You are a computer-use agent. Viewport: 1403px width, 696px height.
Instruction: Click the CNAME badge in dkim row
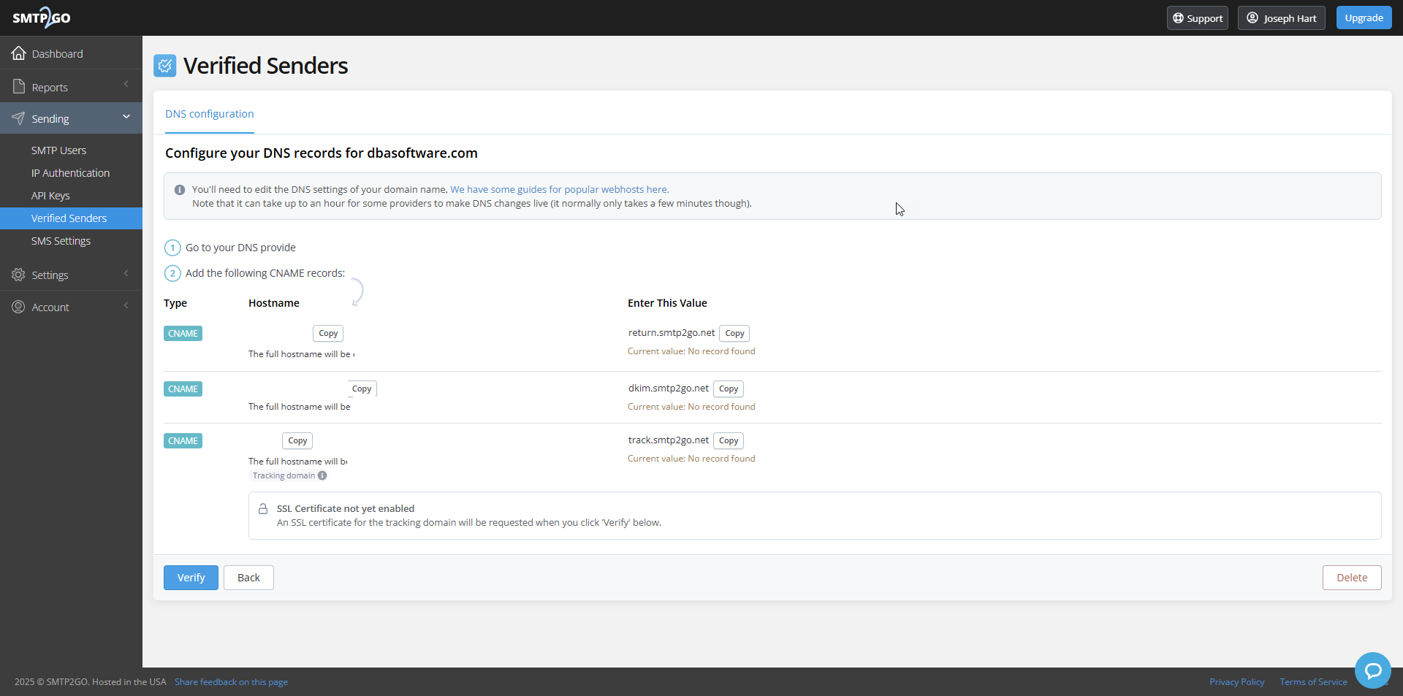click(183, 389)
